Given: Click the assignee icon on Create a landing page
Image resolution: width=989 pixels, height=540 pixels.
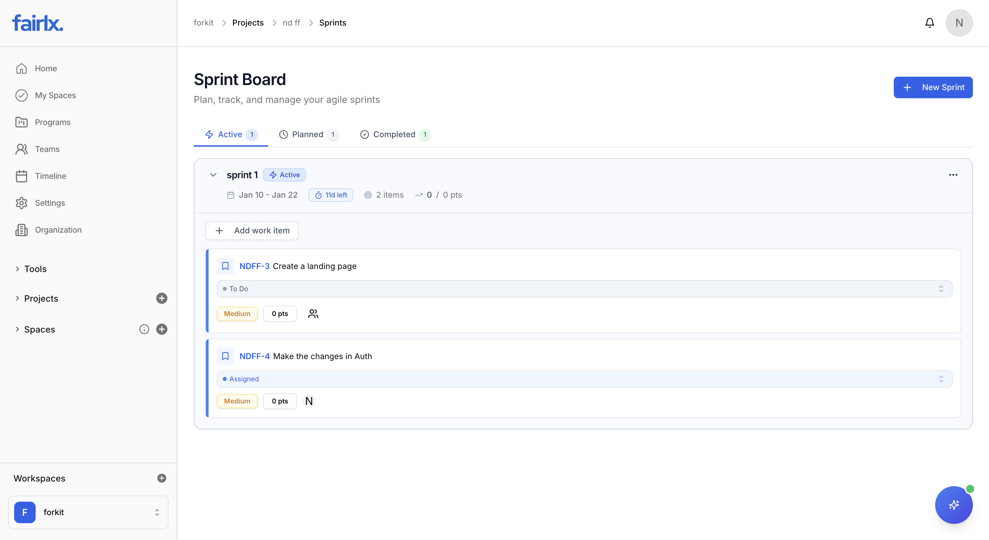Looking at the screenshot, I should 313,314.
